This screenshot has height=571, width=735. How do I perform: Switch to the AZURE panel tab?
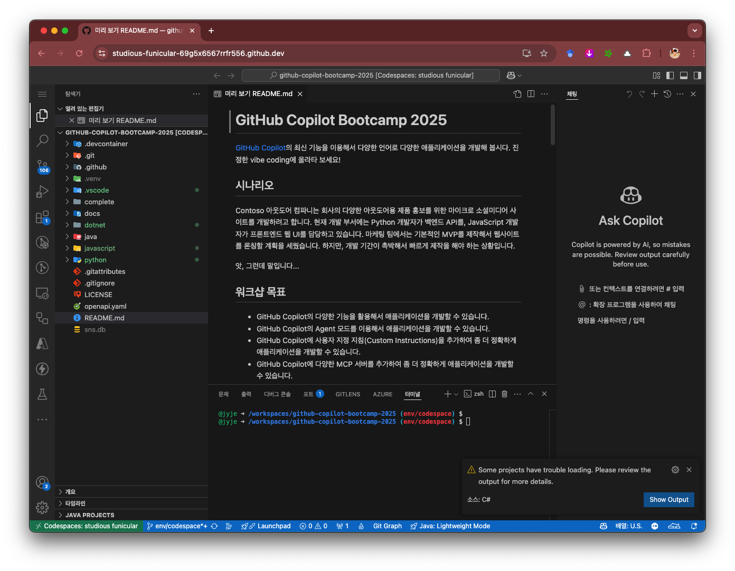click(383, 394)
